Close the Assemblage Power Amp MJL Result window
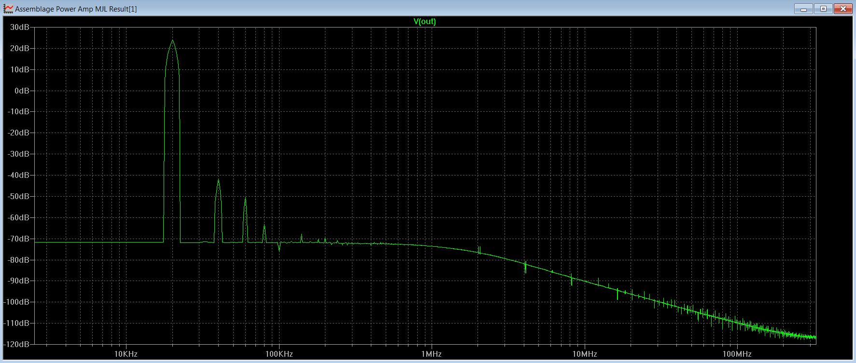The height and width of the screenshot is (363, 856). [843, 9]
